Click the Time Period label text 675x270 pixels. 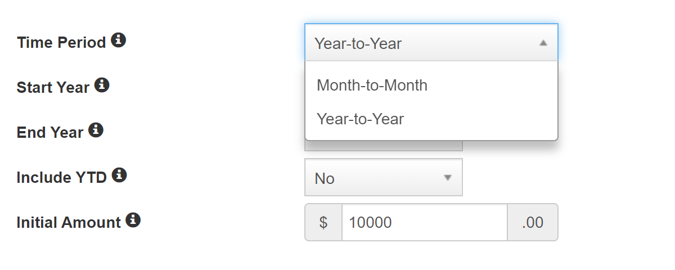tap(61, 43)
